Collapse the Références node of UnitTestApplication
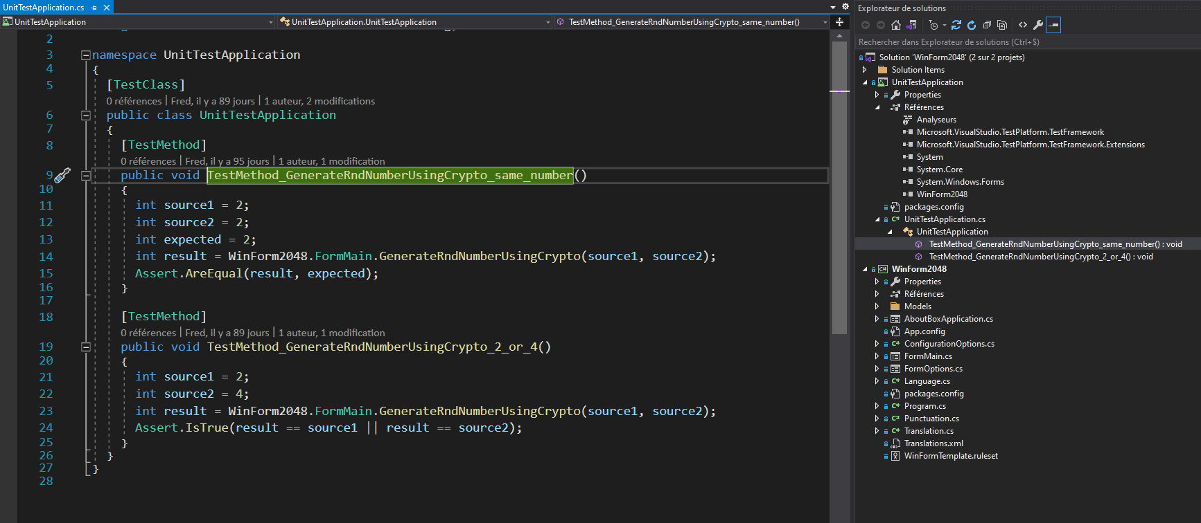The width and height of the screenshot is (1201, 523). (877, 107)
